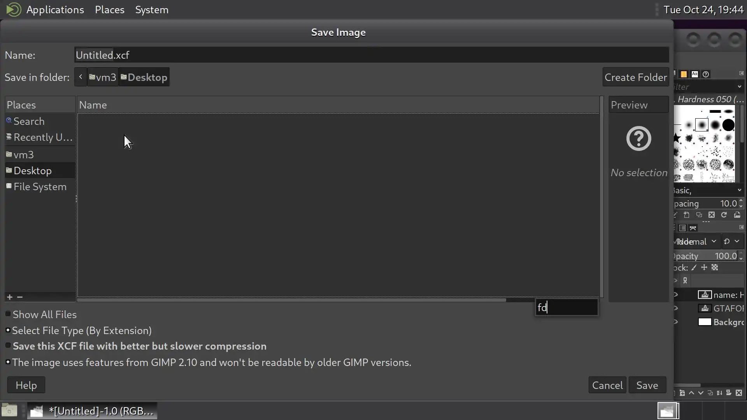Expand Select File Type (By Extension)

pyautogui.click(x=8, y=330)
